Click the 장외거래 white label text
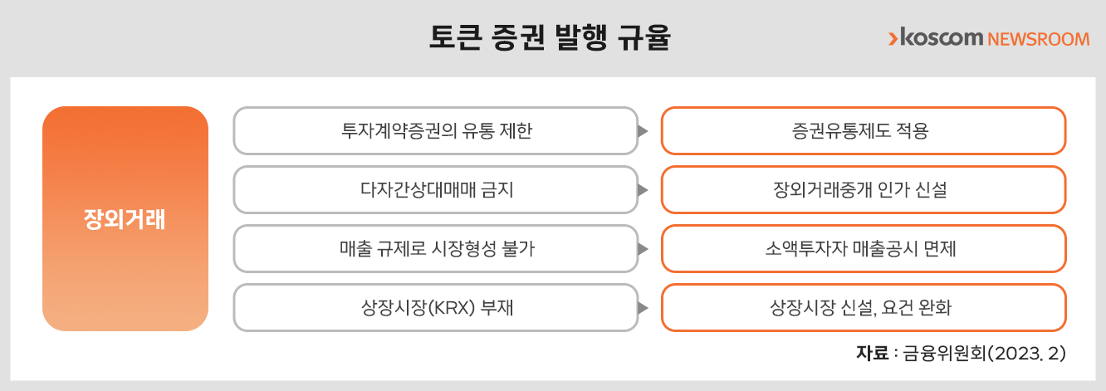 coord(125,220)
